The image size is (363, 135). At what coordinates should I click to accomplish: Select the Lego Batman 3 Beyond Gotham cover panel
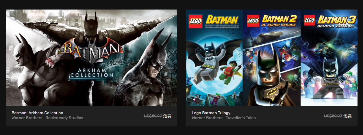point(329,58)
